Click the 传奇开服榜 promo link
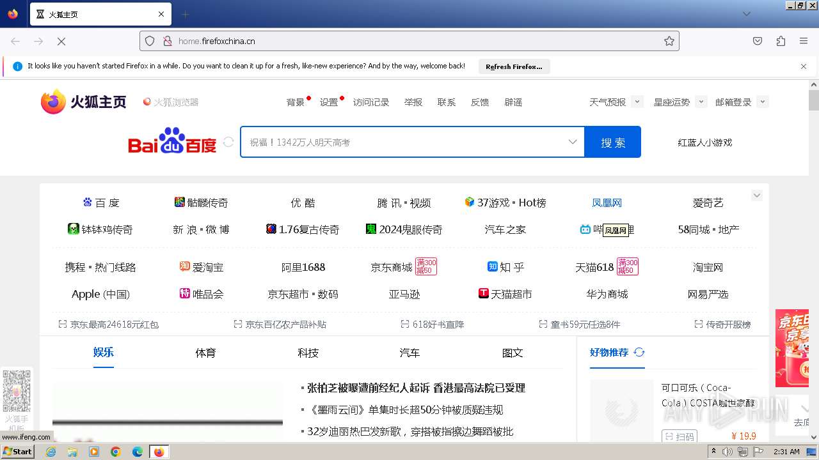 (722, 324)
